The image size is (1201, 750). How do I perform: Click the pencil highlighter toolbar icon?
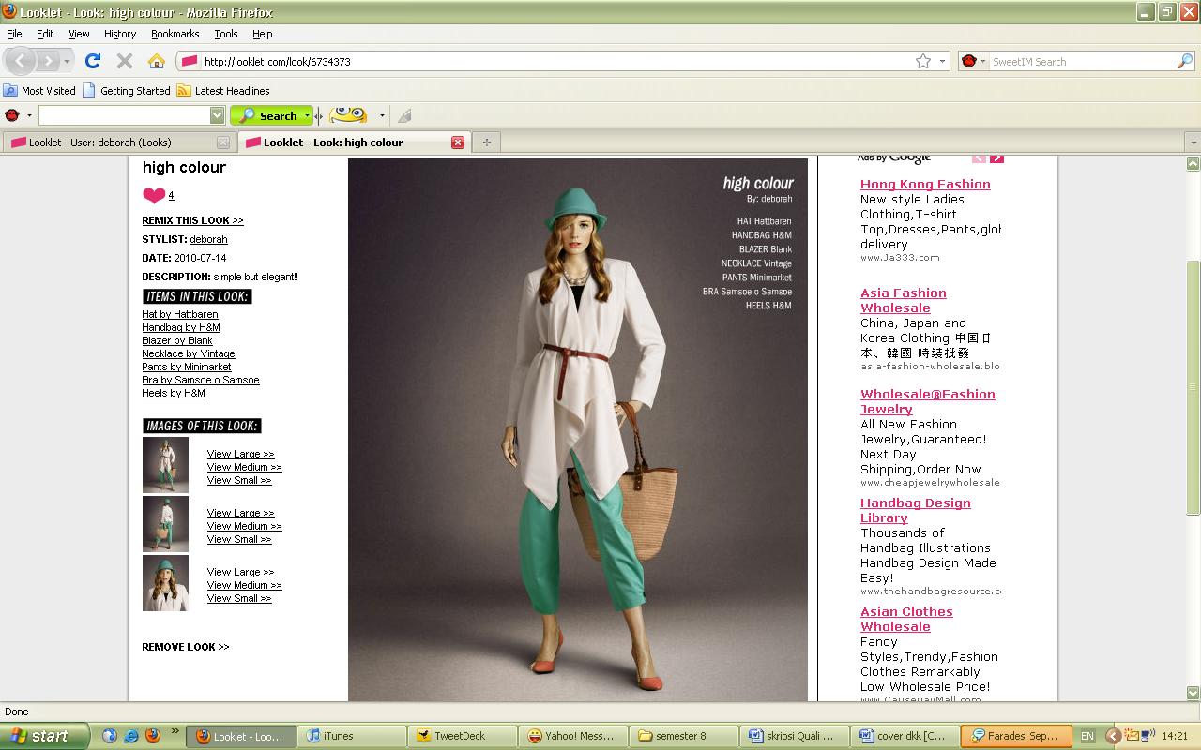[404, 115]
